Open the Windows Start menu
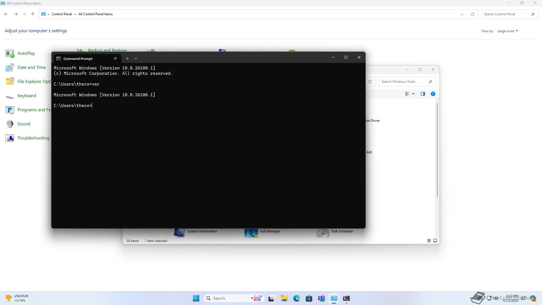The height and width of the screenshot is (305, 542). pos(196,298)
